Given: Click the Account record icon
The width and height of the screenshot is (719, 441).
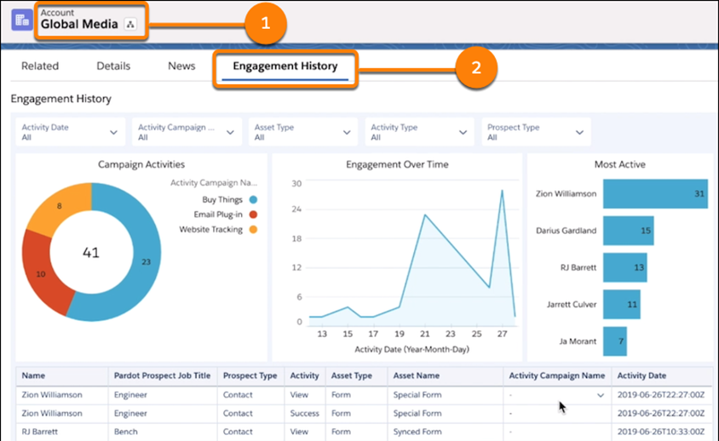Looking at the screenshot, I should 19,19.
